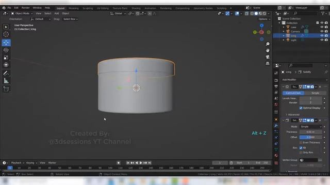The image size is (330, 185).
Task: Click the viewport zoom magnifier icon
Action: pyautogui.click(x=268, y=44)
